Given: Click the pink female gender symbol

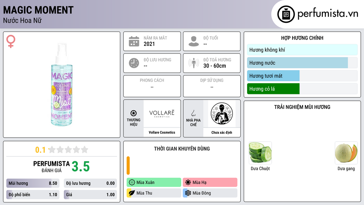Looking at the screenshot, I should point(11,41).
